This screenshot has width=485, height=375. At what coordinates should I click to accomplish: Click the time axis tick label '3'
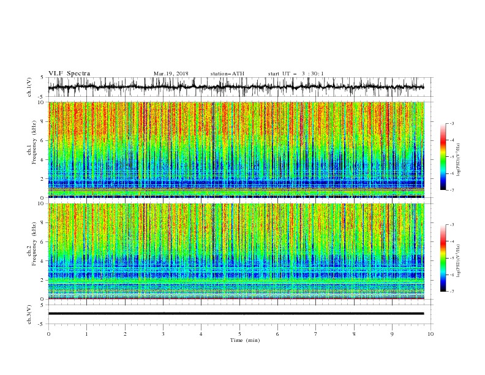[x=163, y=334]
